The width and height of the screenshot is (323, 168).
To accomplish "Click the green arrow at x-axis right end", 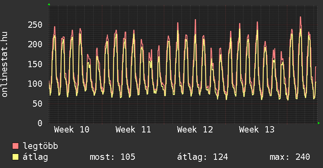I will pos(319,123).
